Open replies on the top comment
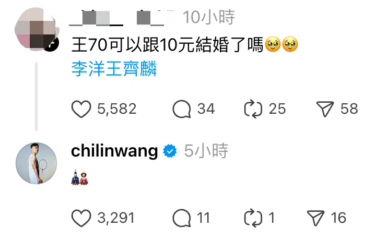This screenshot has width=376, height=239. 182,109
